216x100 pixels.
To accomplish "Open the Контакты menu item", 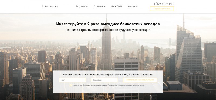I will coord(133,6).
